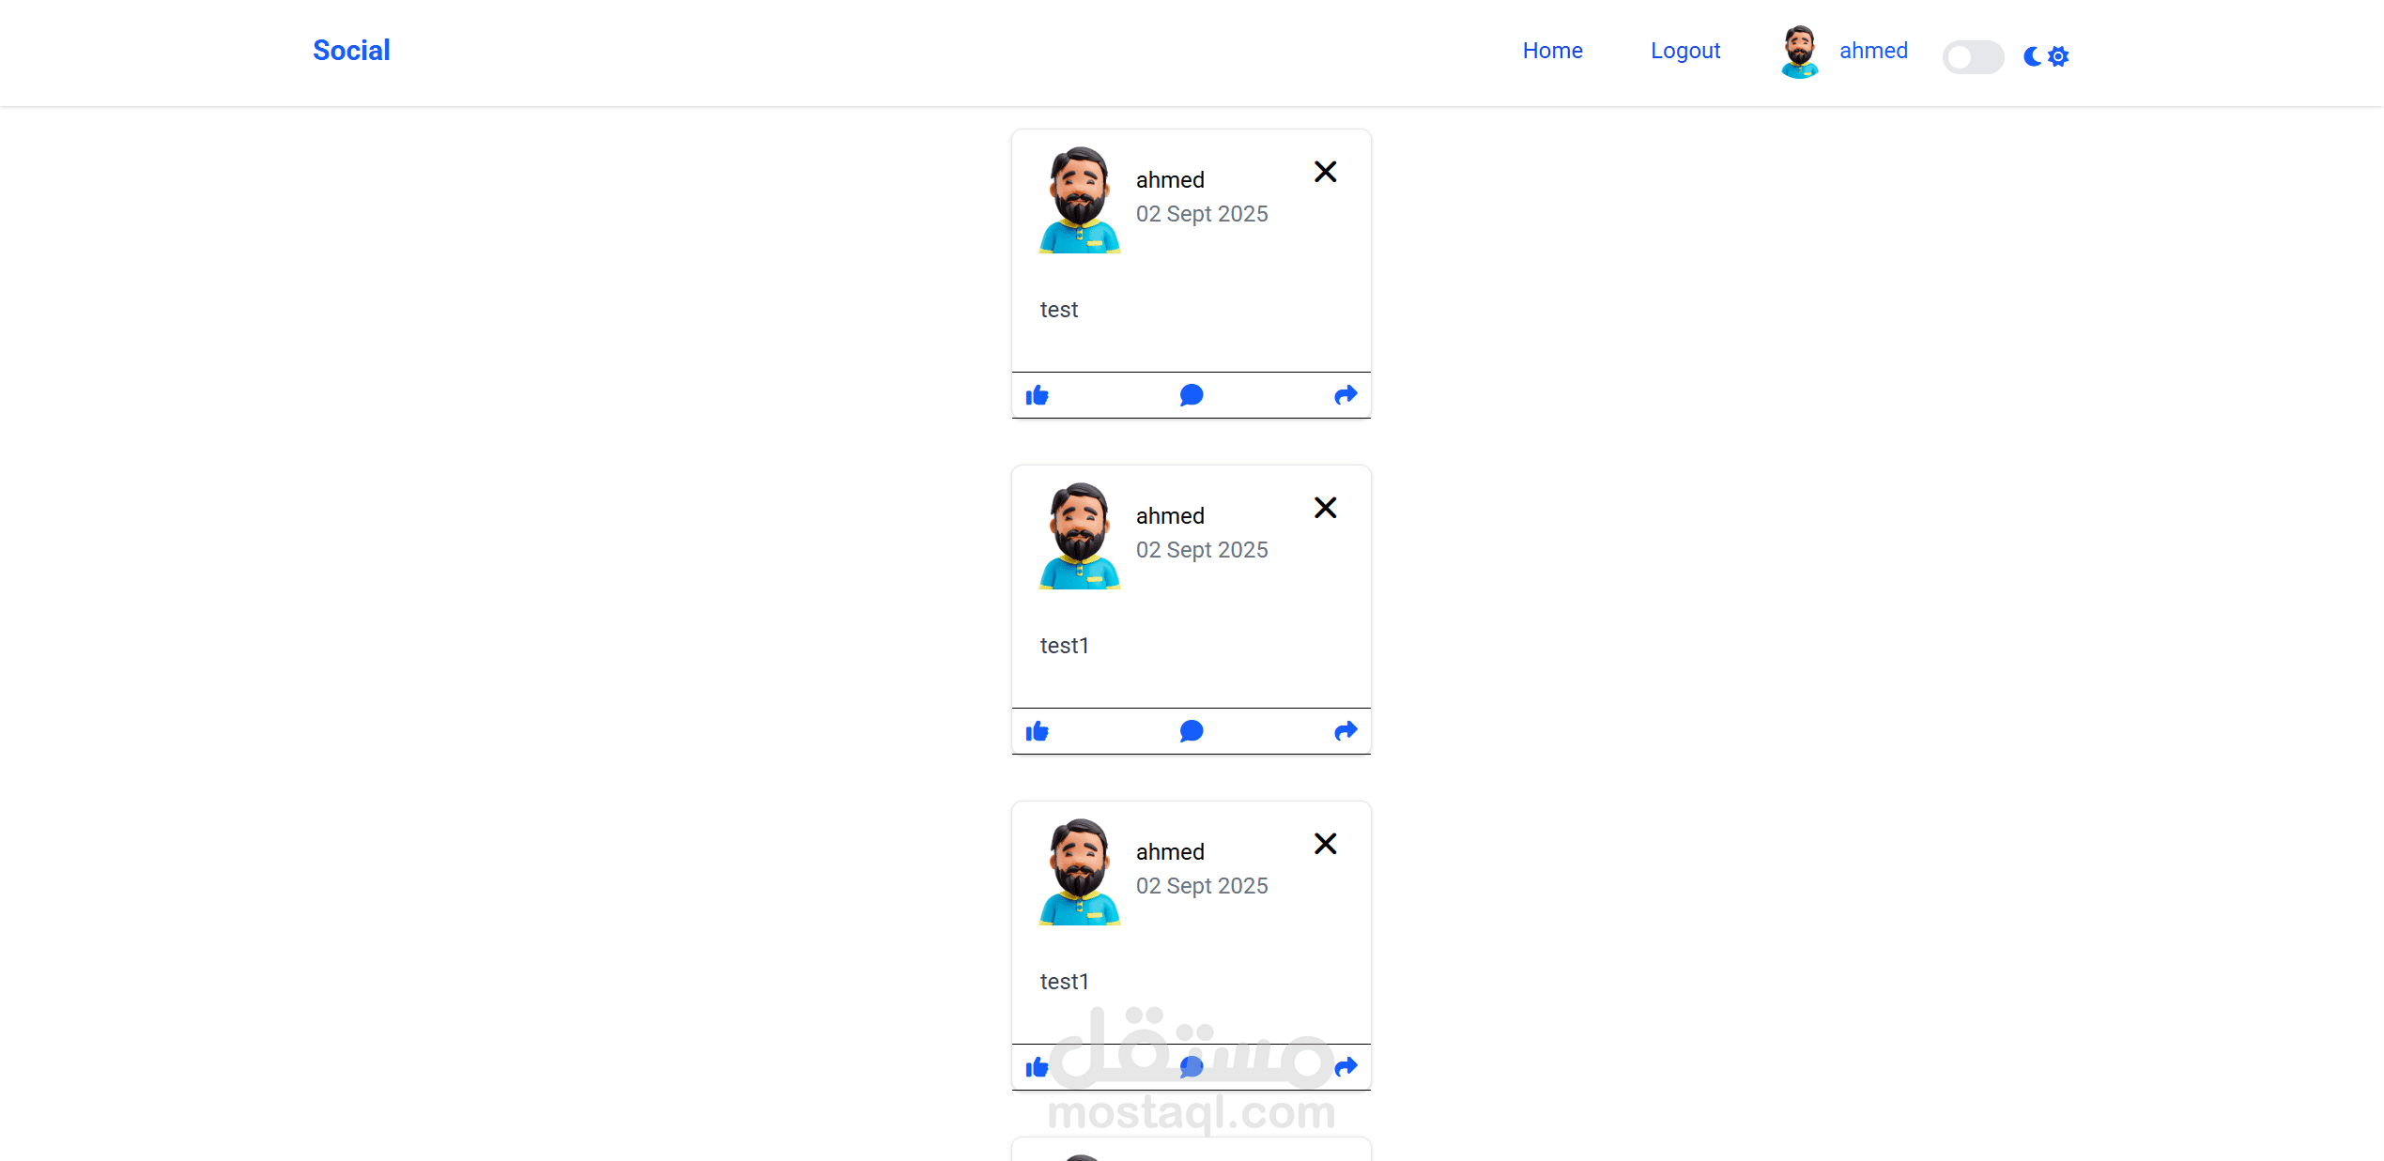Share the second post in the feed
This screenshot has width=2384, height=1161.
[x=1346, y=731]
